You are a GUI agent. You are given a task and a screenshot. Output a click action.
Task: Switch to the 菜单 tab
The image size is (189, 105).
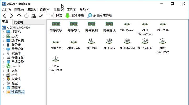5,22
